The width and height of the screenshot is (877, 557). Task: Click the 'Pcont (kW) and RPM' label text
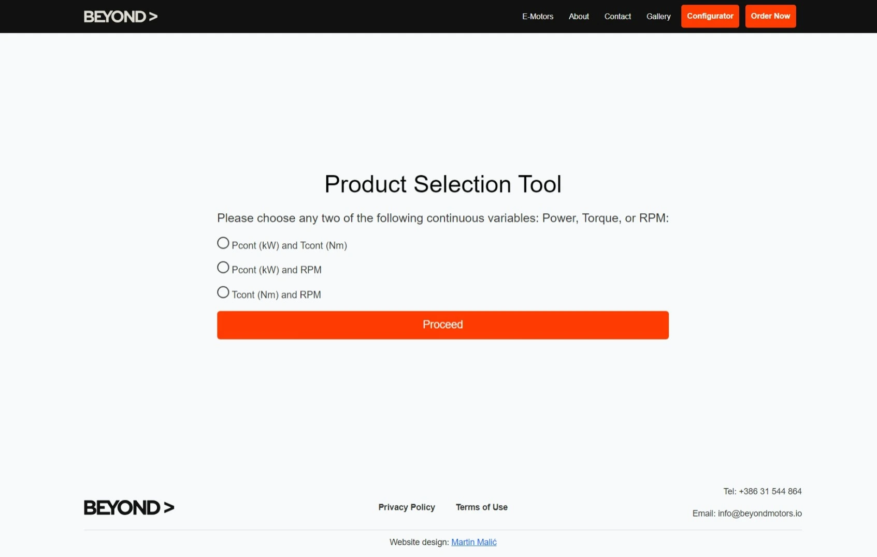pos(277,270)
